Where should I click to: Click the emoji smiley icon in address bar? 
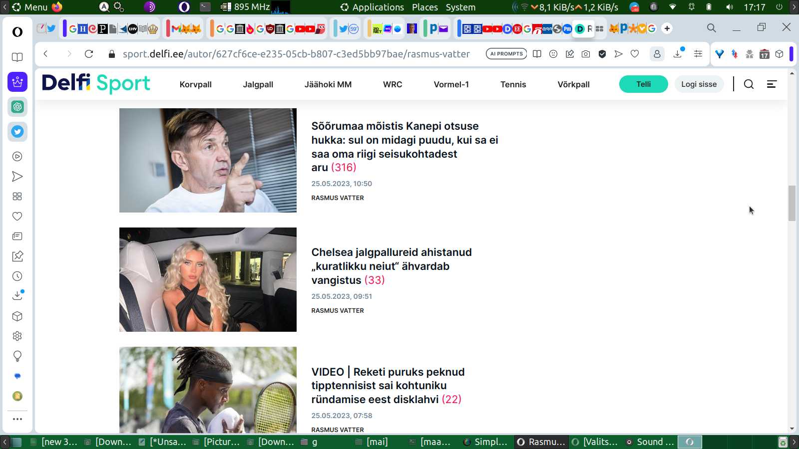point(553,54)
